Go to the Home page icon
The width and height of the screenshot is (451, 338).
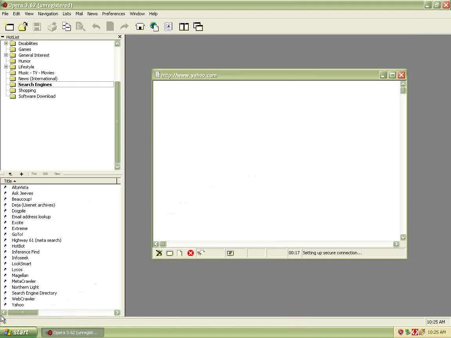(140, 27)
